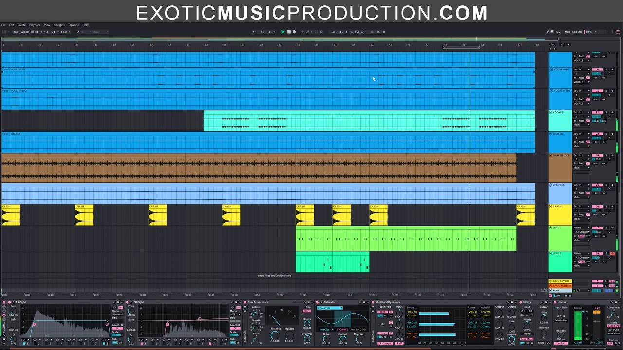623x350 pixels.
Task: Toggle track activator 23 on SHAKER
Action: point(597,134)
